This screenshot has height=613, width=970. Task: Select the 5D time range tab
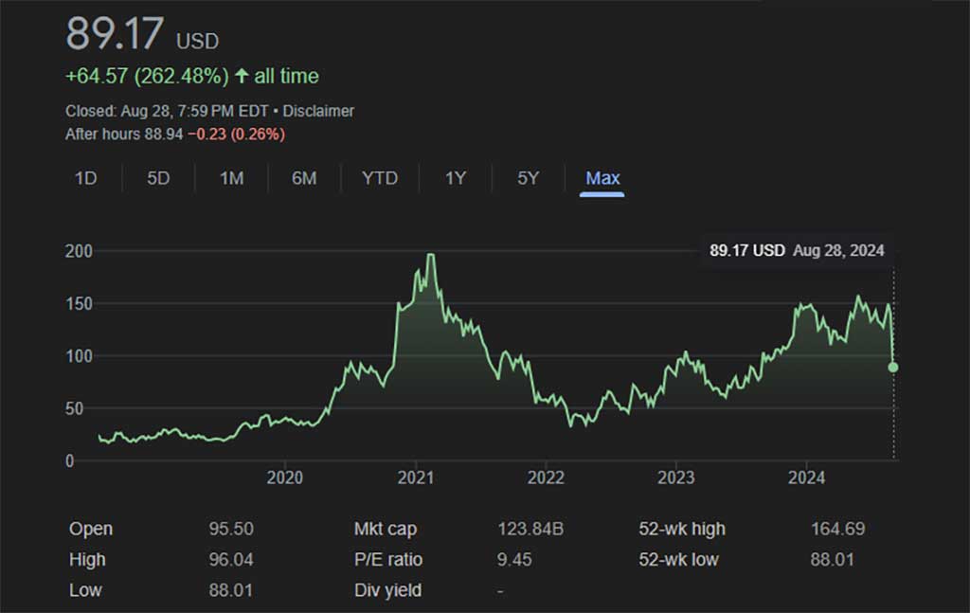[x=158, y=179]
